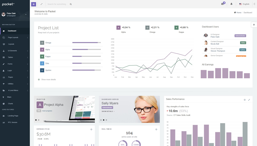Image resolution: width=257 pixels, height=146 pixels.
Task: Click Show more details under Project List
Action: 48,80
